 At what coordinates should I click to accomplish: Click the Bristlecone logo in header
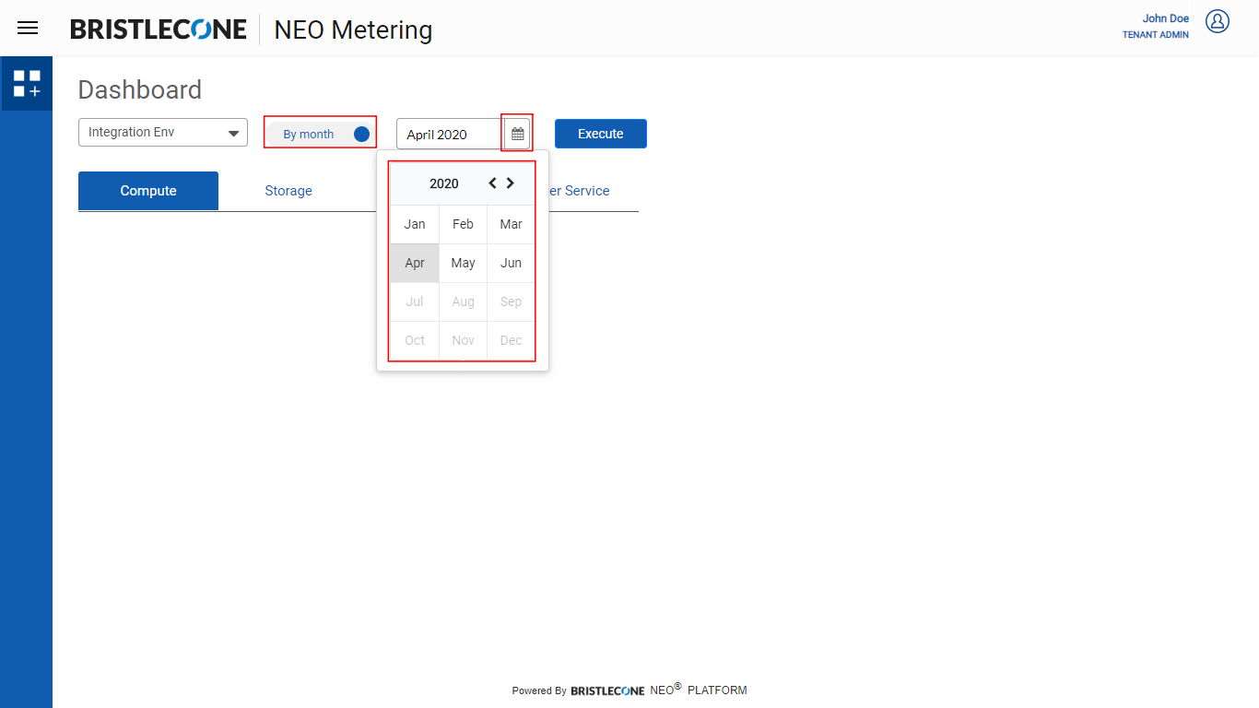tap(159, 29)
